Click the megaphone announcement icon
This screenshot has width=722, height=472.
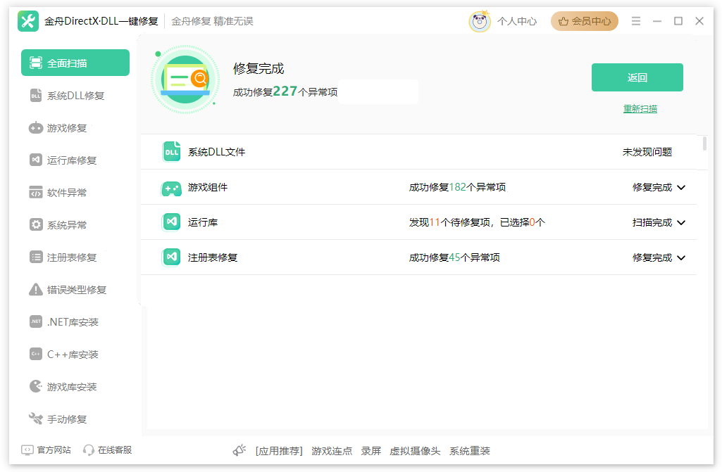[x=239, y=450]
